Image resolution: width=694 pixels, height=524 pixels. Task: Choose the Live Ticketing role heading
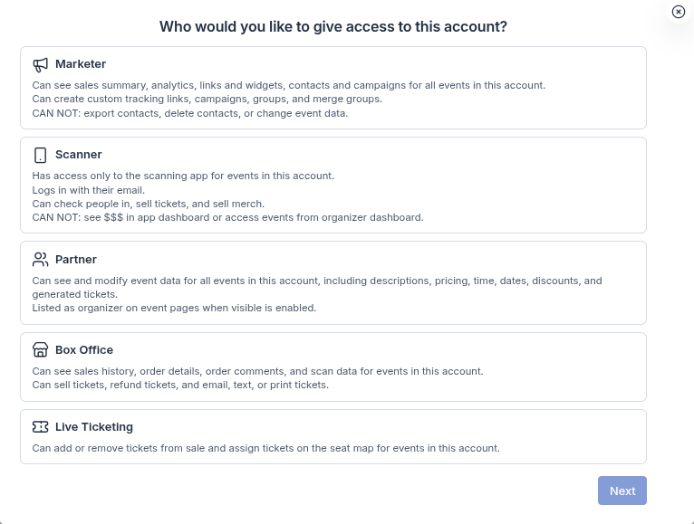pyautogui.click(x=94, y=427)
